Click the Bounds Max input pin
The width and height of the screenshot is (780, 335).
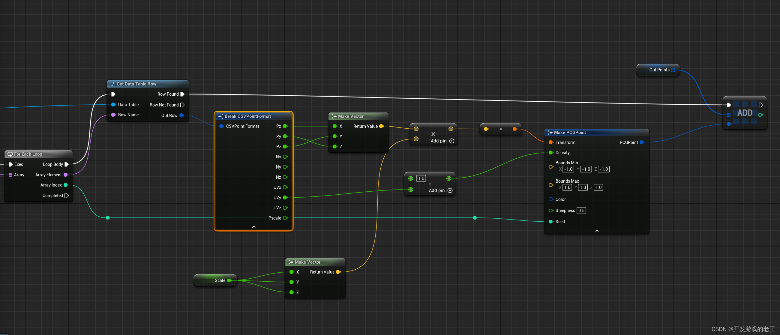coord(551,185)
